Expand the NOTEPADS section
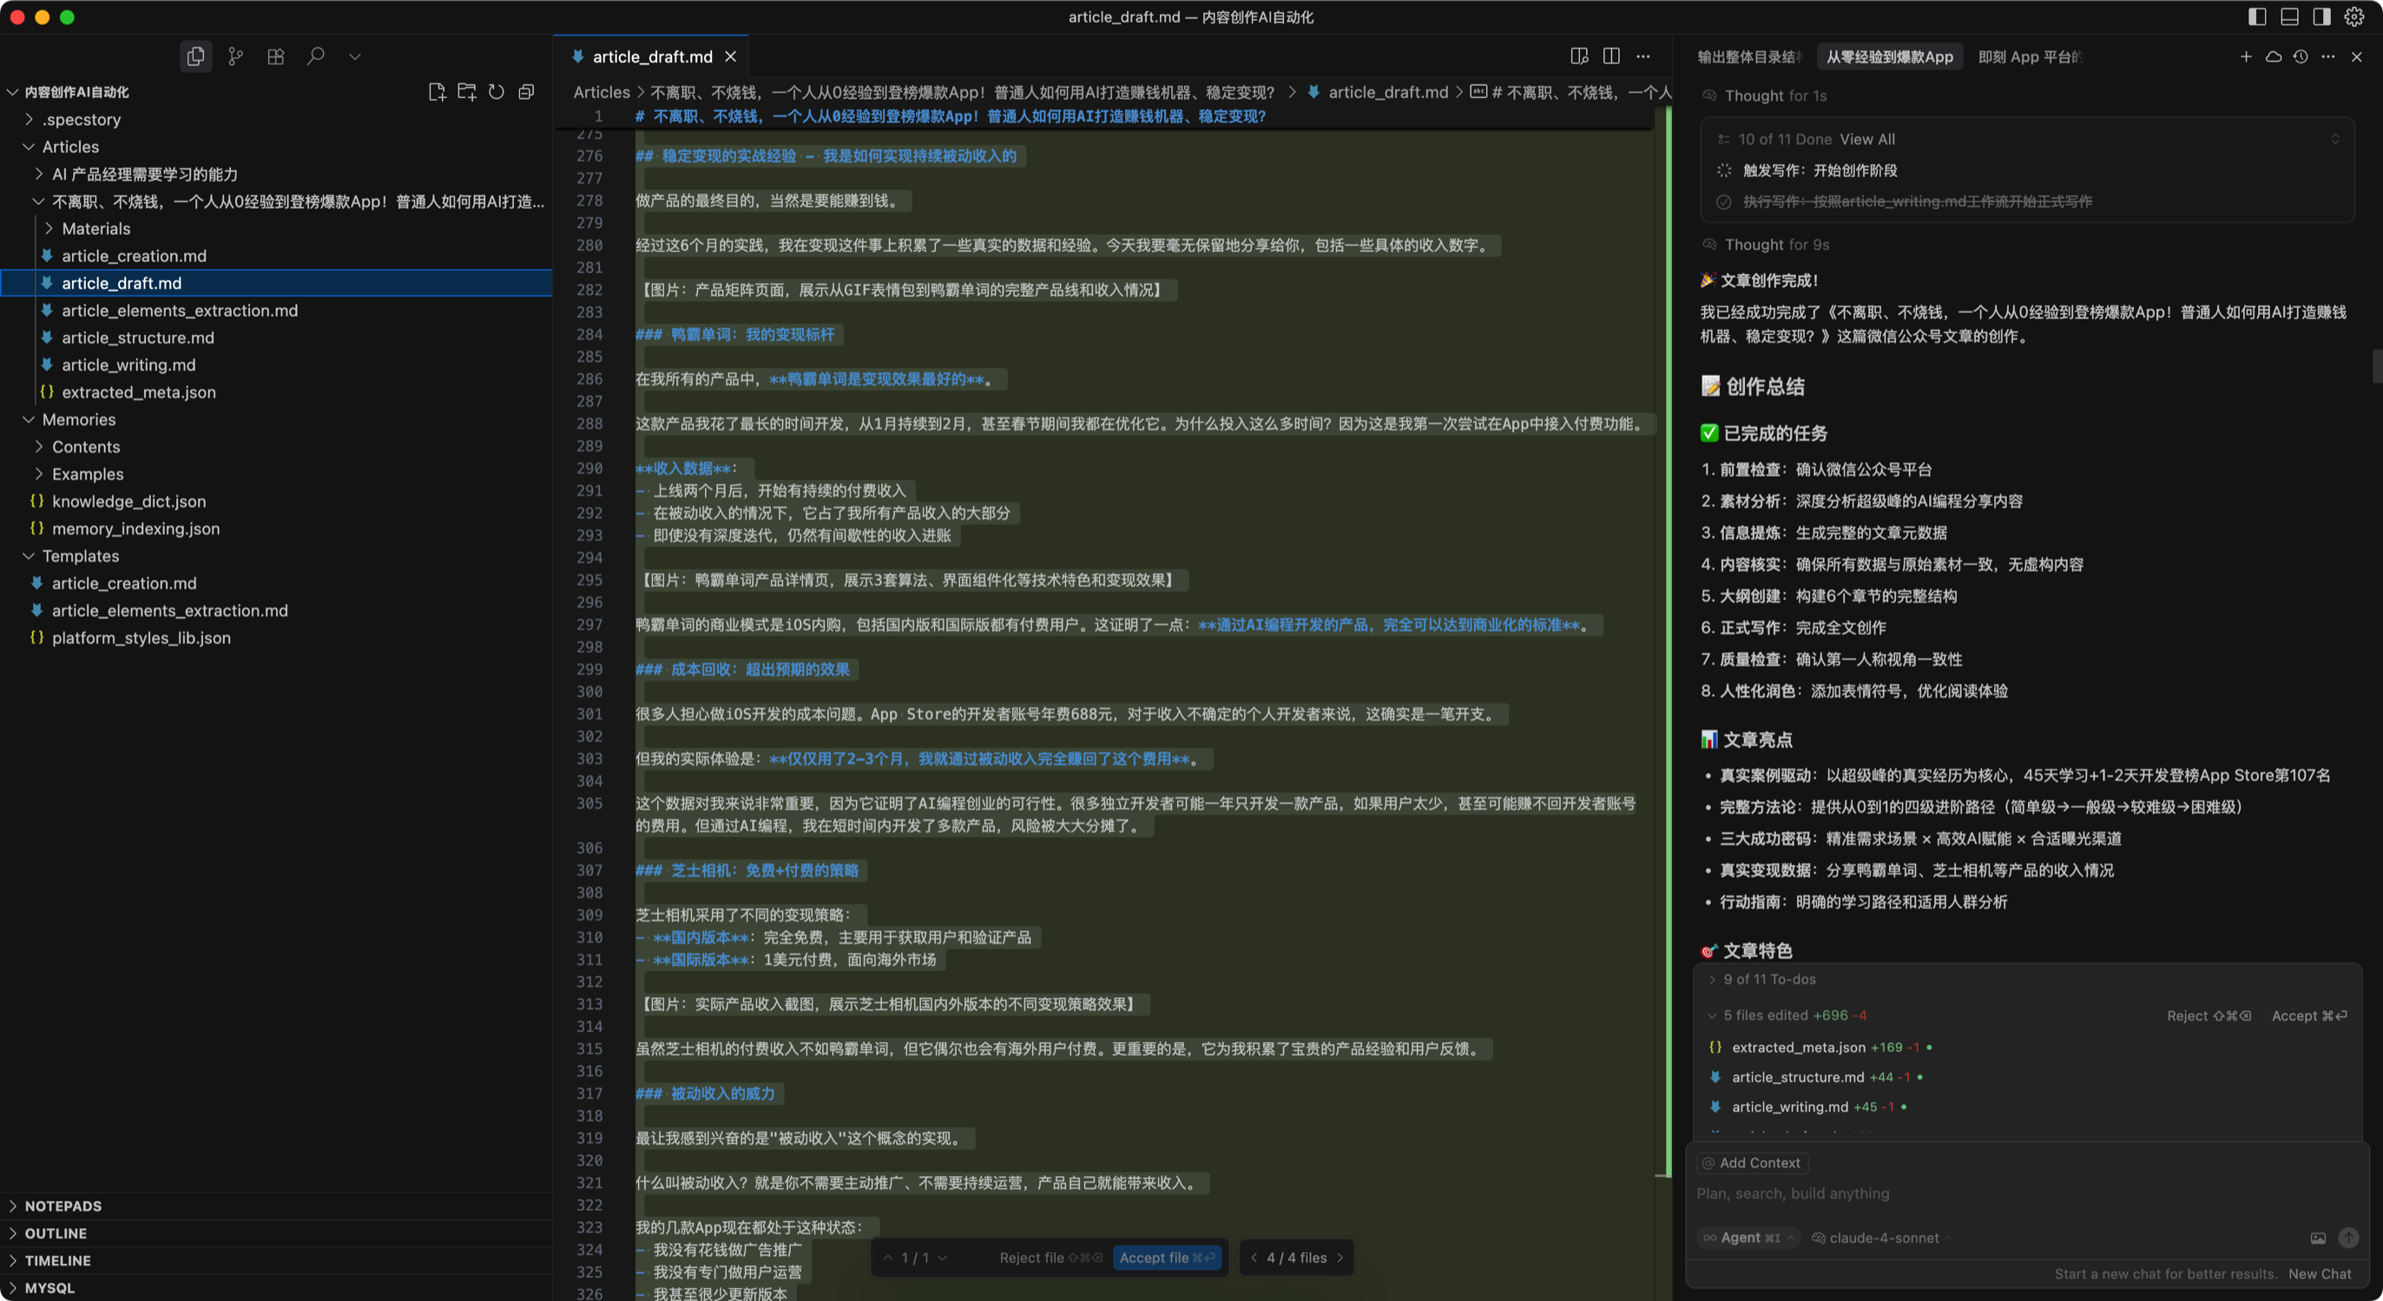The width and height of the screenshot is (2383, 1301). 63,1206
